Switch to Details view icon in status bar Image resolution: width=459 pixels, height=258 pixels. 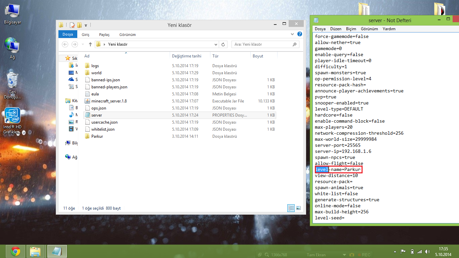coord(291,208)
